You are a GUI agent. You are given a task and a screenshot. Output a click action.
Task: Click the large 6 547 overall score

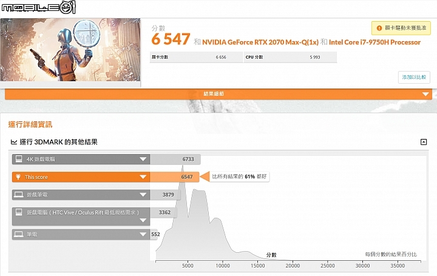(171, 39)
